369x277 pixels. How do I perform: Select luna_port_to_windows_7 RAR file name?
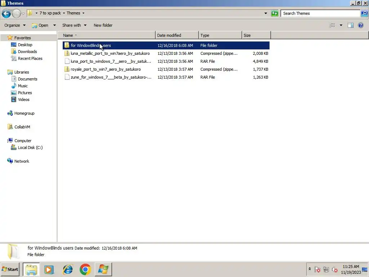111,61
